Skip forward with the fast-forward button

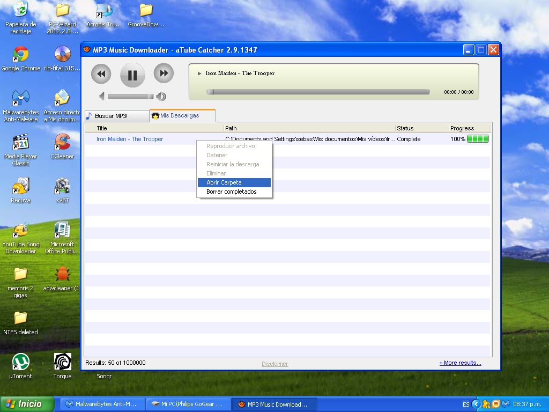click(x=164, y=73)
